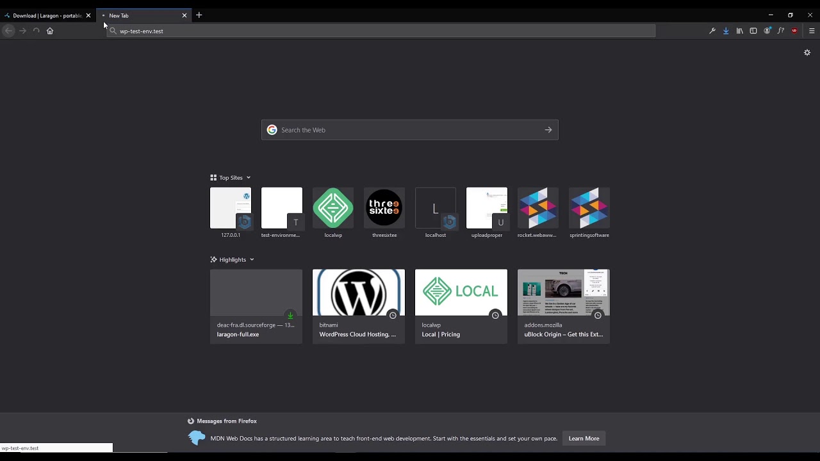Click the history clock badge on bitnami card
This screenshot has height=461, width=820.
393,315
